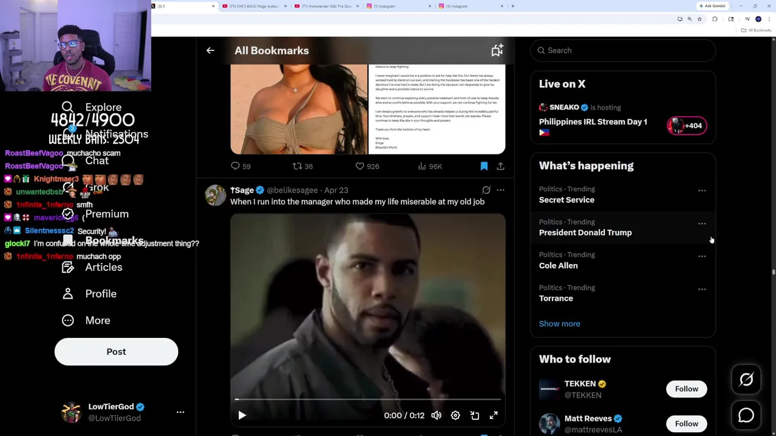Viewport: 776px width, 436px height.
Task: Open the Matt Reeves profile avatar
Action: coord(549,424)
